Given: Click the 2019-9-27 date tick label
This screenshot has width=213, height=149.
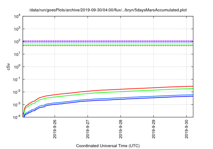Looking at the screenshot, I should 88,129.
